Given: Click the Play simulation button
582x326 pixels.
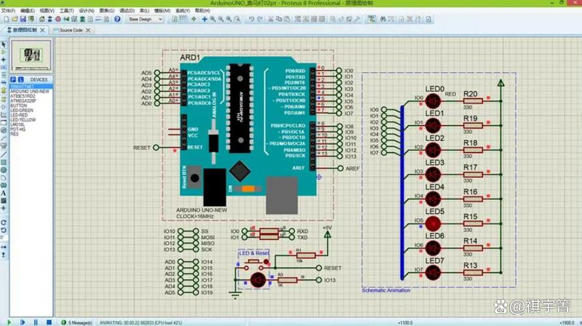Looking at the screenshot, I should coord(9,322).
